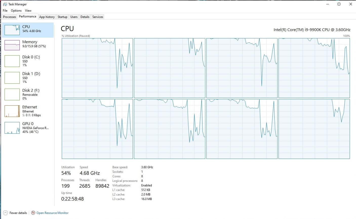The width and height of the screenshot is (356, 219).
Task: Open the Ethernet activity graph thumbnail
Action: pos(12,111)
